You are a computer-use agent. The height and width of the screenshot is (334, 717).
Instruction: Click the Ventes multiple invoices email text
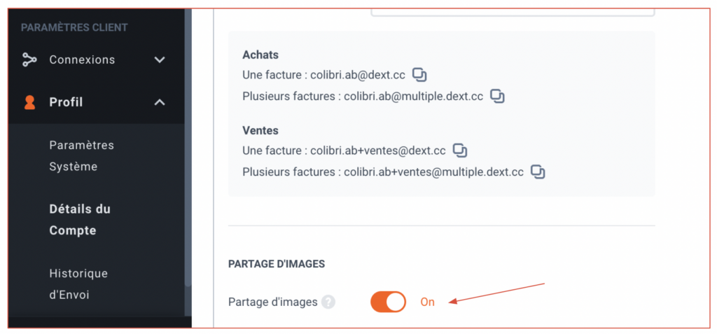pos(433,172)
